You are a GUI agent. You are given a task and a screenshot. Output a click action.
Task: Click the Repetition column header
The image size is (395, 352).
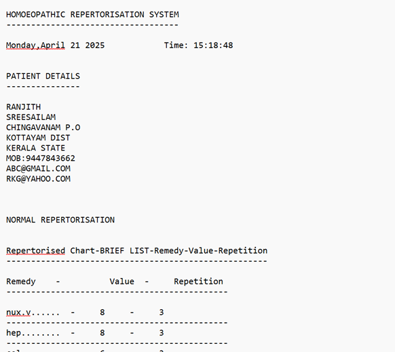(x=198, y=281)
